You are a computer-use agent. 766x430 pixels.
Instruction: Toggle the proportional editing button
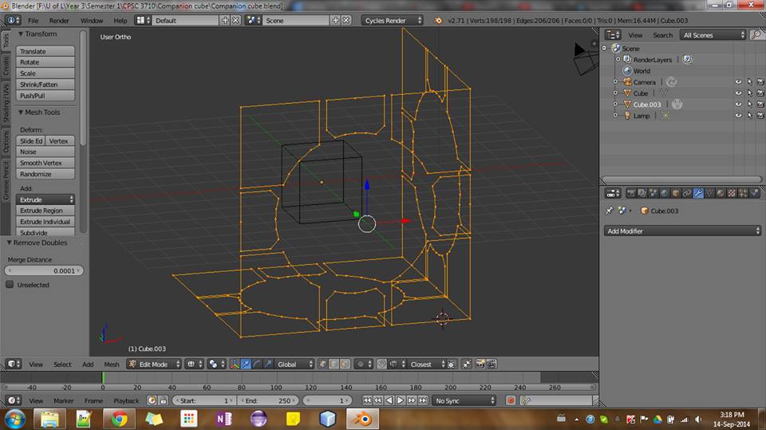pos(364,364)
